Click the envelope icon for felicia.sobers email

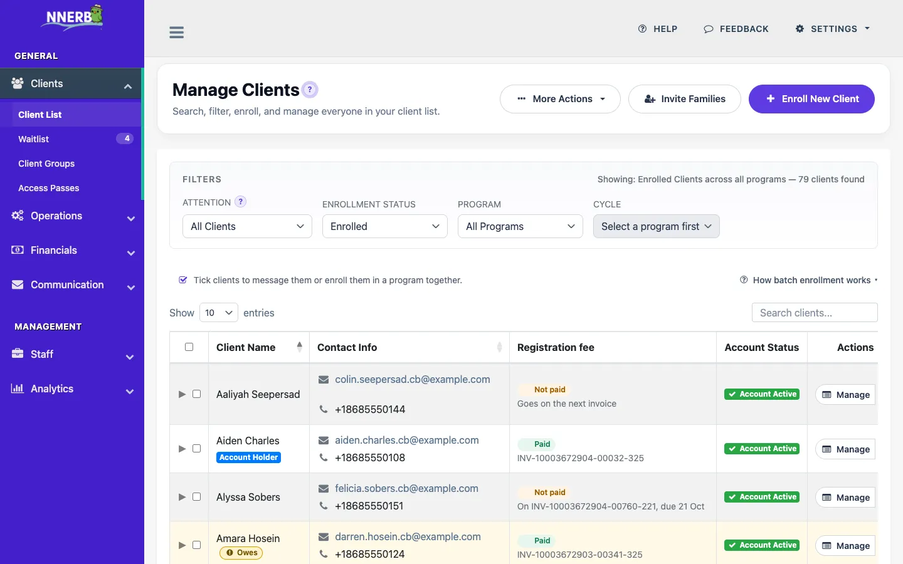(x=324, y=489)
